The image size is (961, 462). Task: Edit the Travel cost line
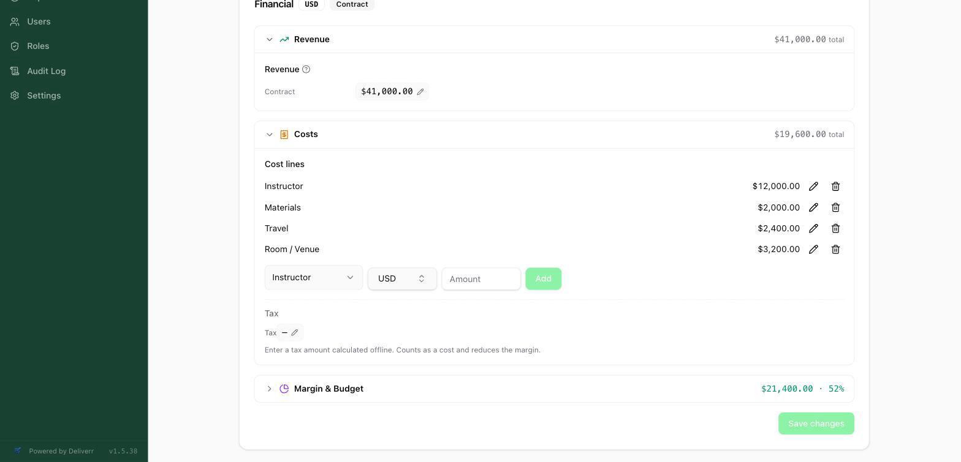pos(813,228)
